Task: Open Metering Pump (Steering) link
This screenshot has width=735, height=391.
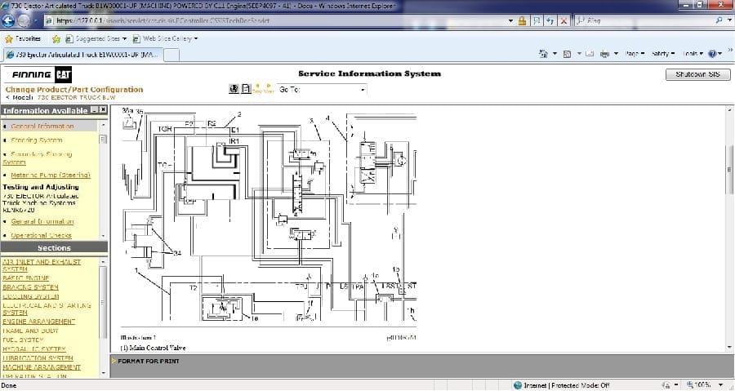Action: click(x=51, y=175)
